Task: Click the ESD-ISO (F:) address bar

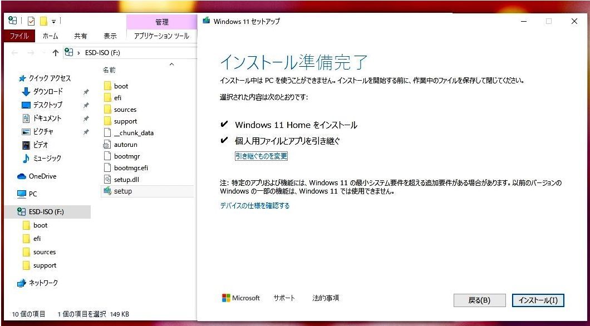Action: pos(130,53)
